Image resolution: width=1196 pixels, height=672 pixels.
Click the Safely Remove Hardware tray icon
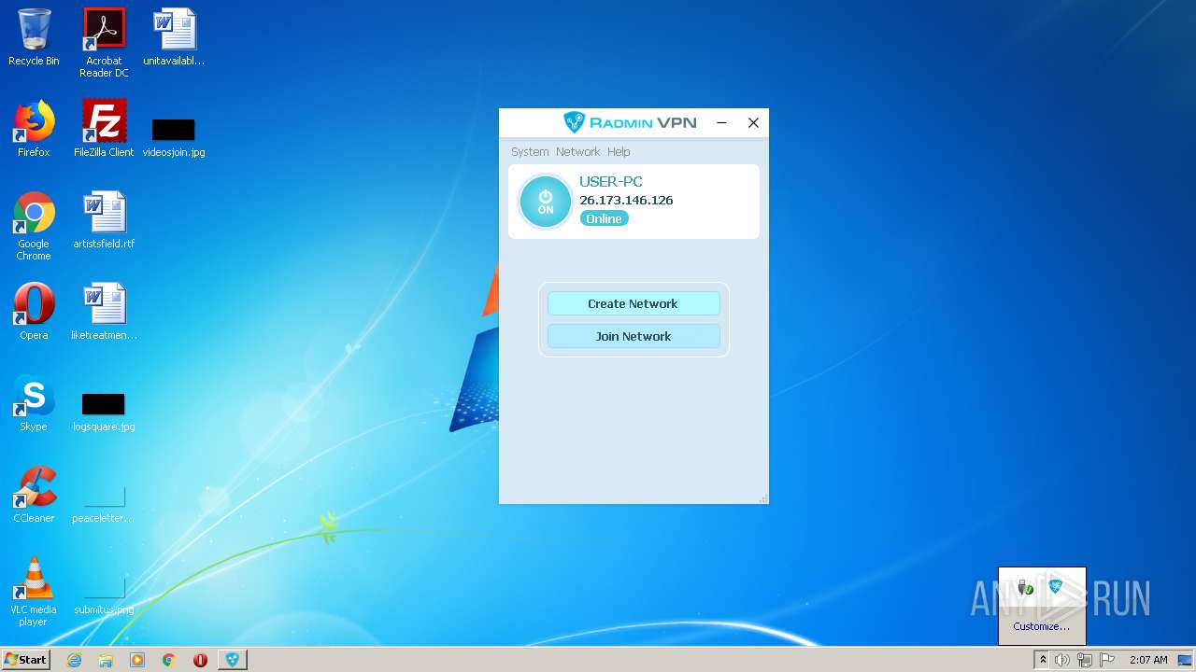[1026, 588]
